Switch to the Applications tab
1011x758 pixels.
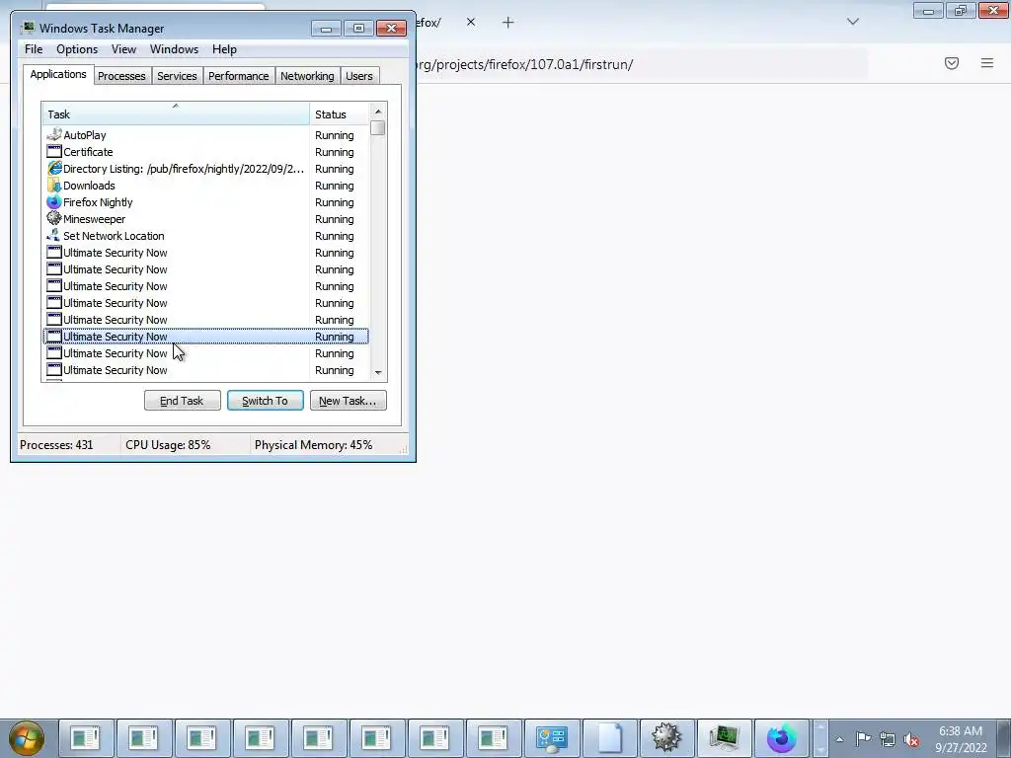[x=58, y=74]
